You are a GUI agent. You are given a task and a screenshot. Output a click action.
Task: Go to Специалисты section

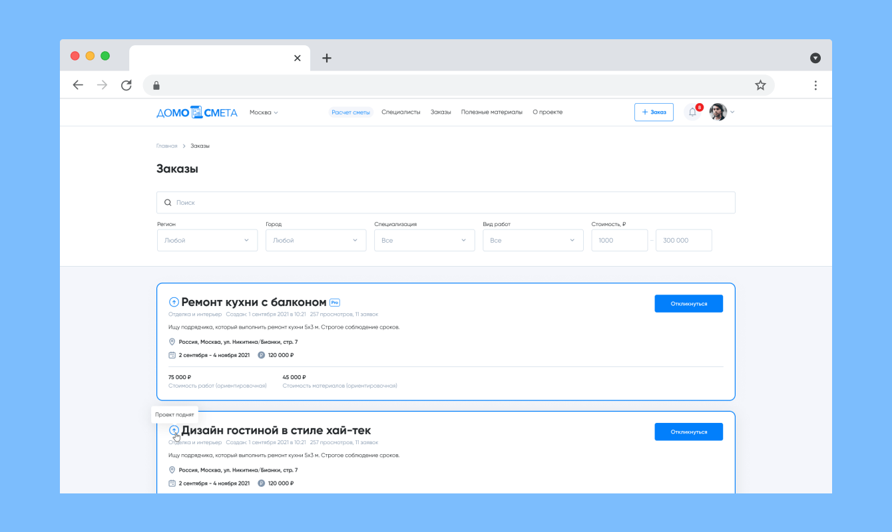[401, 112]
